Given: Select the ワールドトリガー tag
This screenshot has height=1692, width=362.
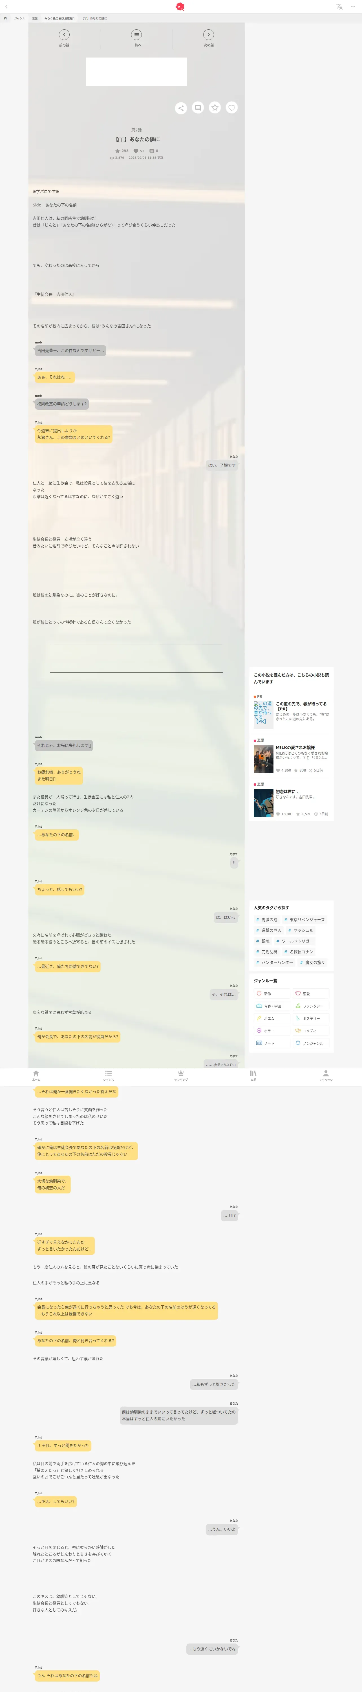Looking at the screenshot, I should pyautogui.click(x=294, y=941).
